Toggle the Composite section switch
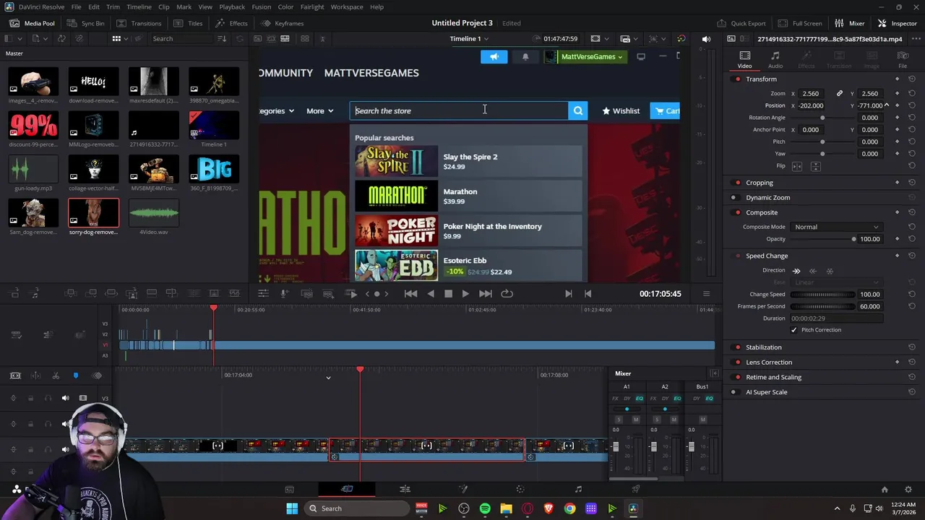 click(737, 212)
